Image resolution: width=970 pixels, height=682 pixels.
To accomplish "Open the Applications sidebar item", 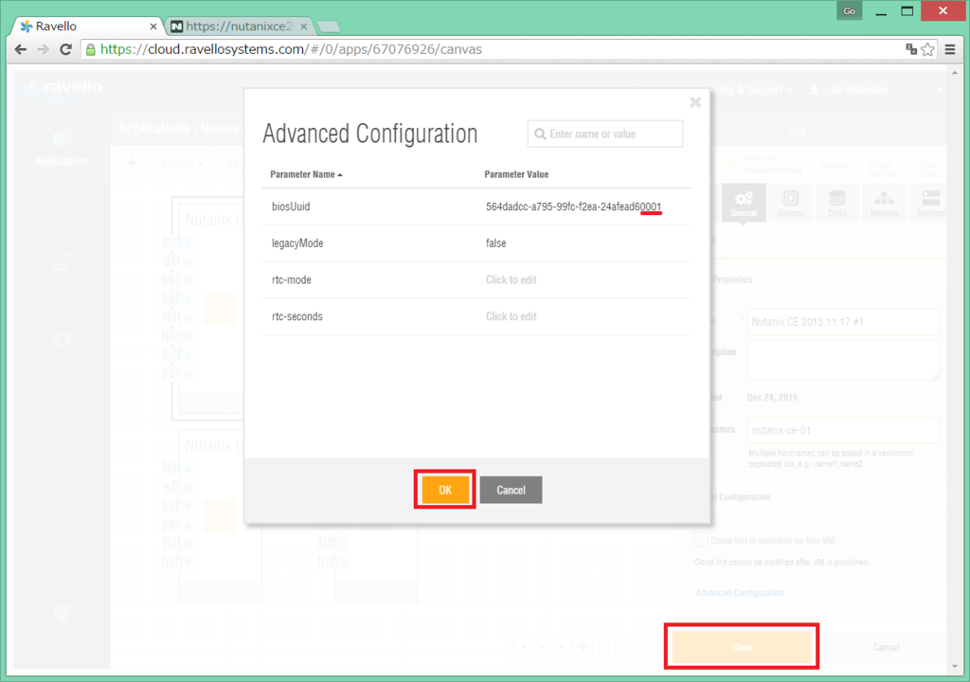I will click(62, 147).
